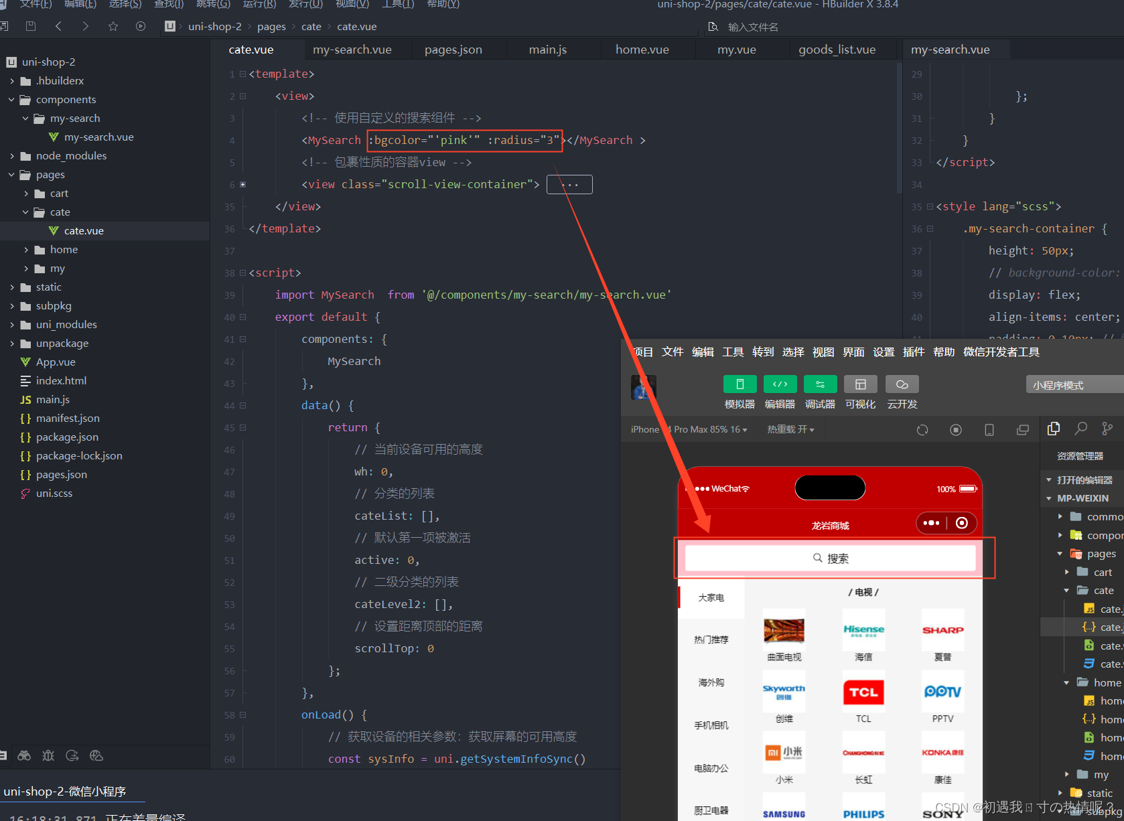
Task: Expand the .hbuilderx folder
Action: pyautogui.click(x=12, y=81)
